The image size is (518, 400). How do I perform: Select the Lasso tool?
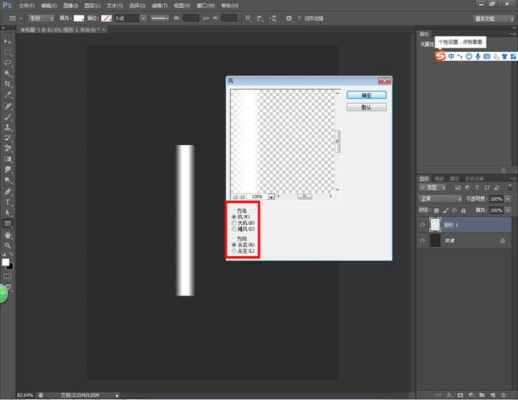pyautogui.click(x=8, y=62)
